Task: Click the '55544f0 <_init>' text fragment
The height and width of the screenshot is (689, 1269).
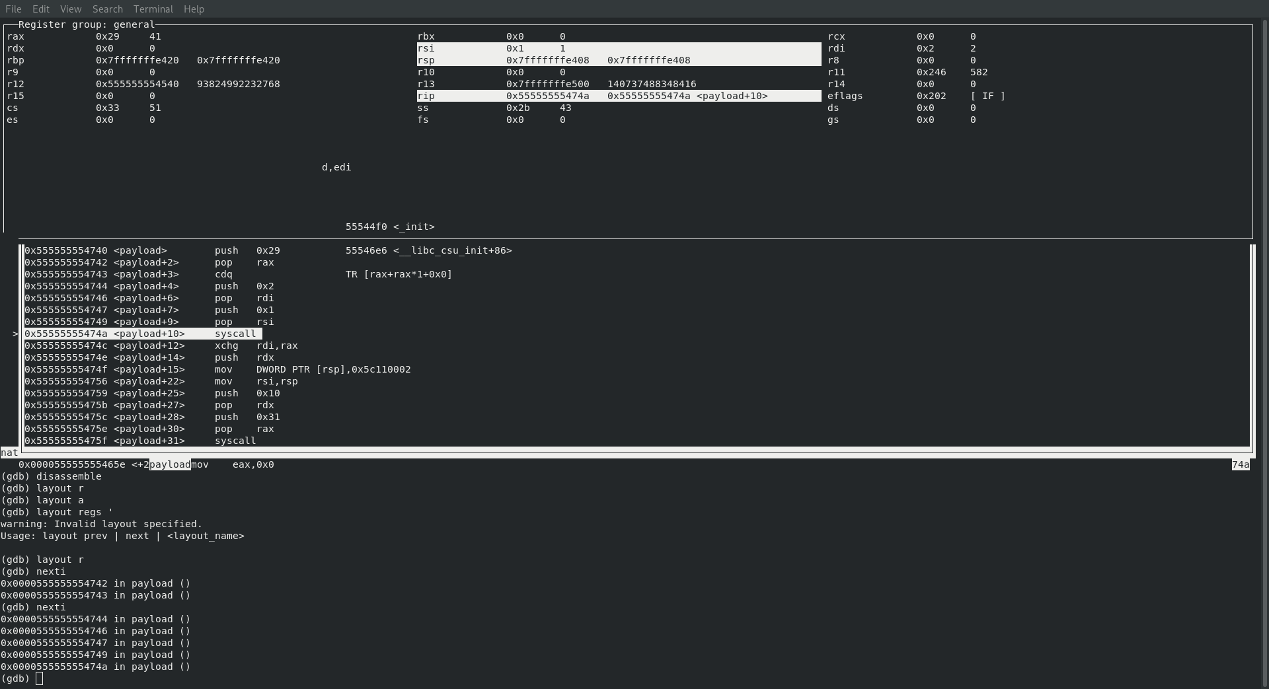Action: [x=390, y=227]
